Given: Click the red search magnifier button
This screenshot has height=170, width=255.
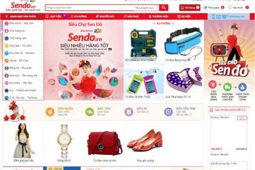Looking at the screenshot, I should 164,8.
